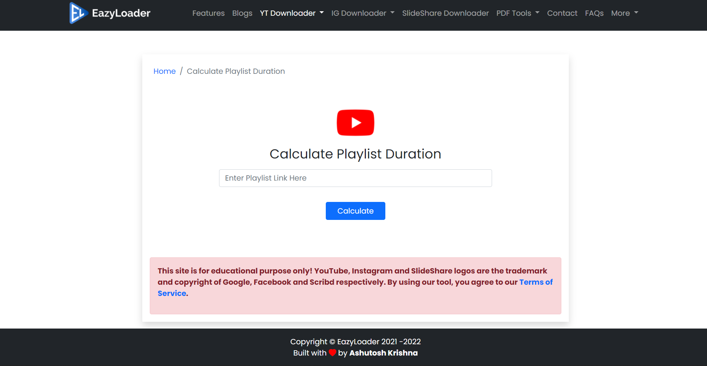Click the red heart icon in footer

(332, 353)
